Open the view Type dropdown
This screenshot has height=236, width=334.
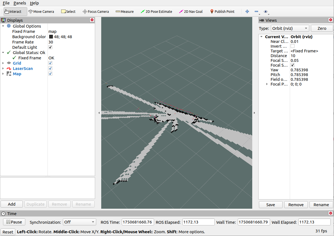coord(290,28)
